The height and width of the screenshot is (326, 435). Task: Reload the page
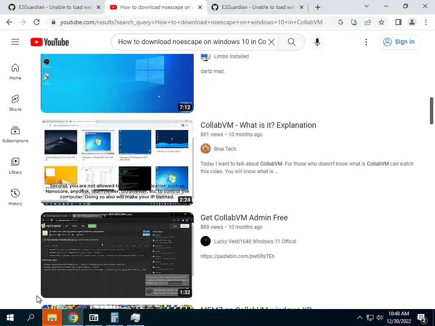(37, 22)
